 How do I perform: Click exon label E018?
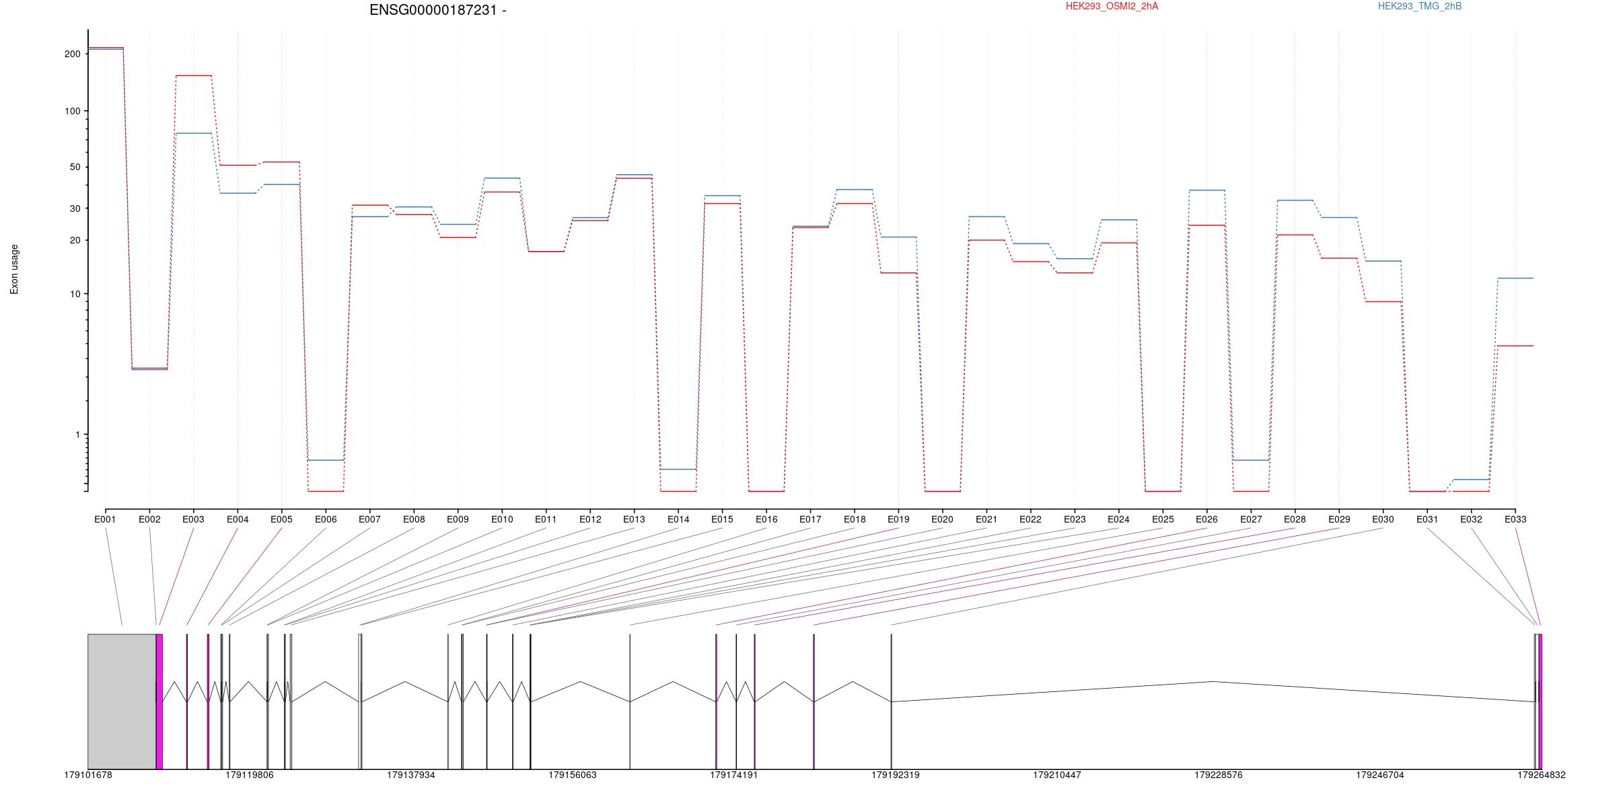[855, 519]
